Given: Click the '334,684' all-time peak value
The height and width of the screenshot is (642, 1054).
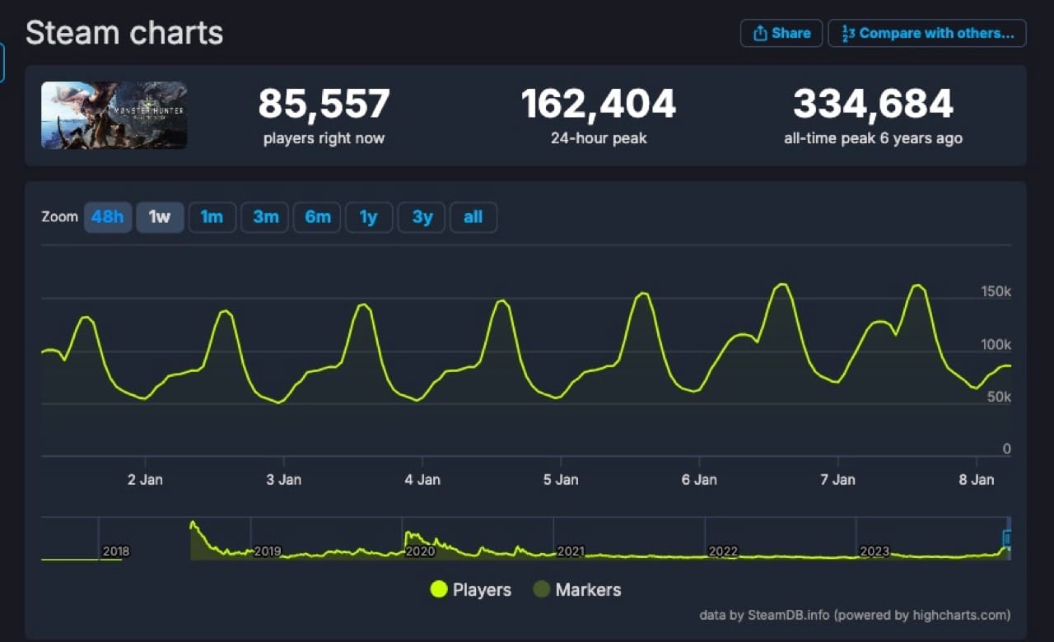Looking at the screenshot, I should (873, 105).
